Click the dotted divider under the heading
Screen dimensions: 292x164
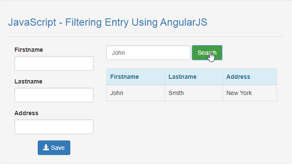146,37
